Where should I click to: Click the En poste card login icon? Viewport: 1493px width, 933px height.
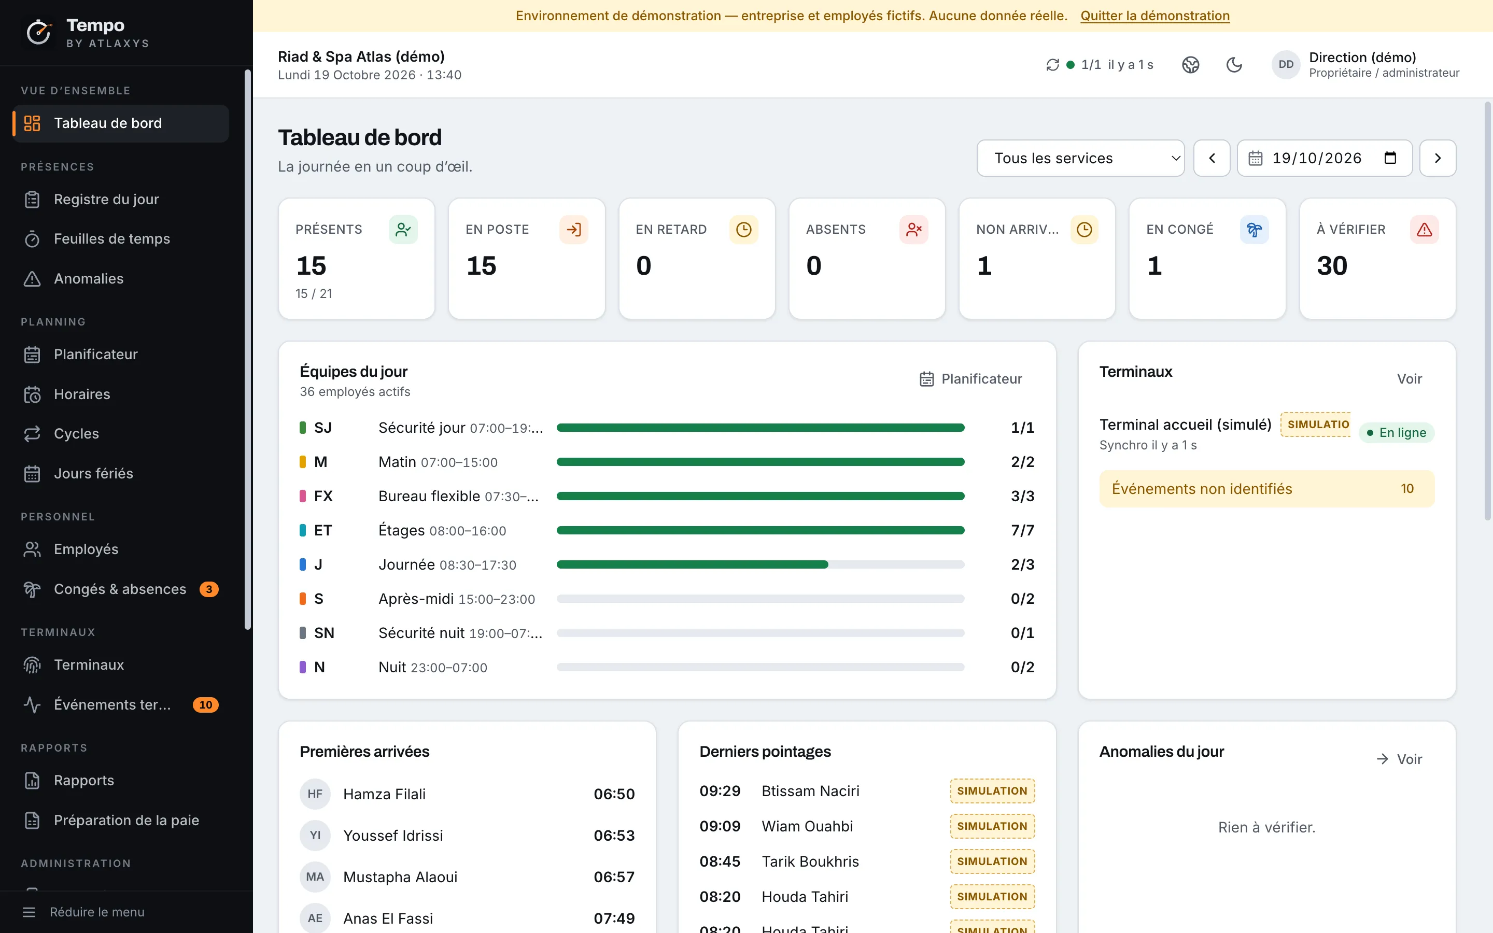574,230
